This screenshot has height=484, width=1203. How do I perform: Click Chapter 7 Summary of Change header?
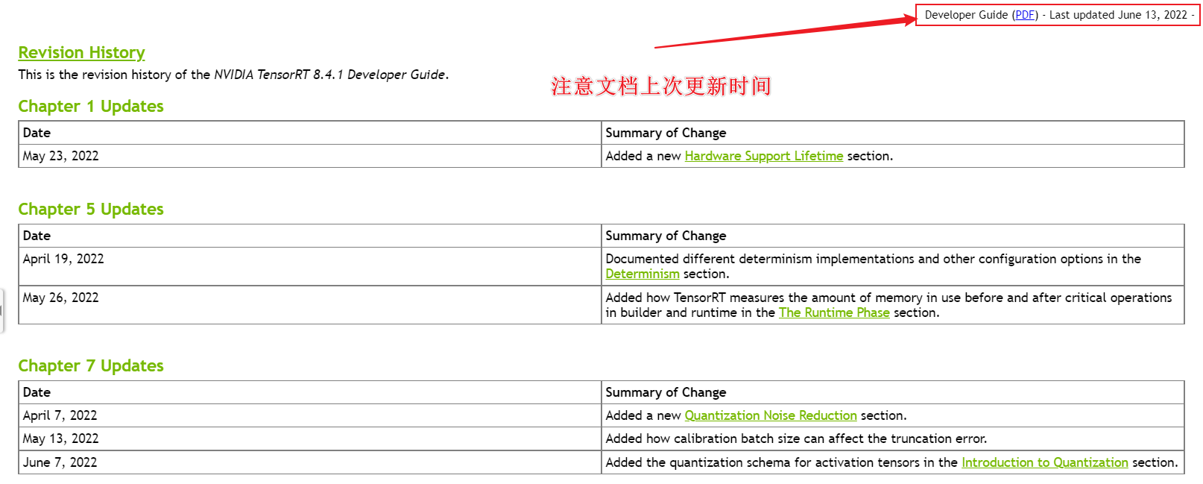click(893, 392)
